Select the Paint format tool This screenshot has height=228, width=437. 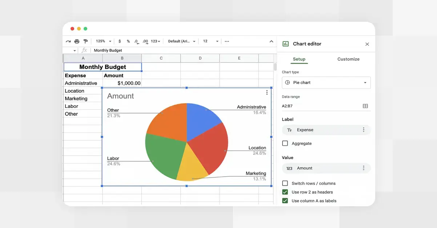[85, 41]
